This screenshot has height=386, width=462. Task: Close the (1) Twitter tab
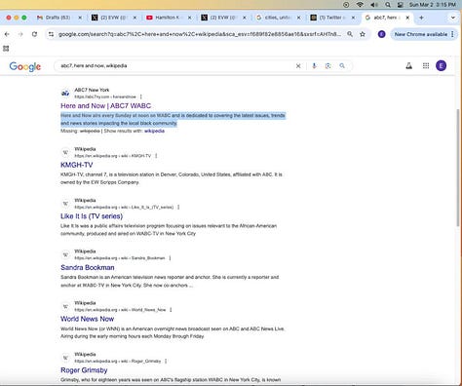(354, 18)
